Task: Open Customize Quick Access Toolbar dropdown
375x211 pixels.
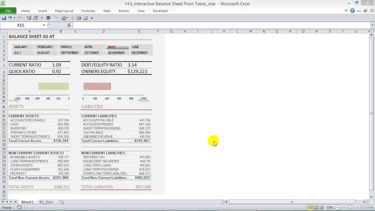Action: pyautogui.click(x=92, y=18)
